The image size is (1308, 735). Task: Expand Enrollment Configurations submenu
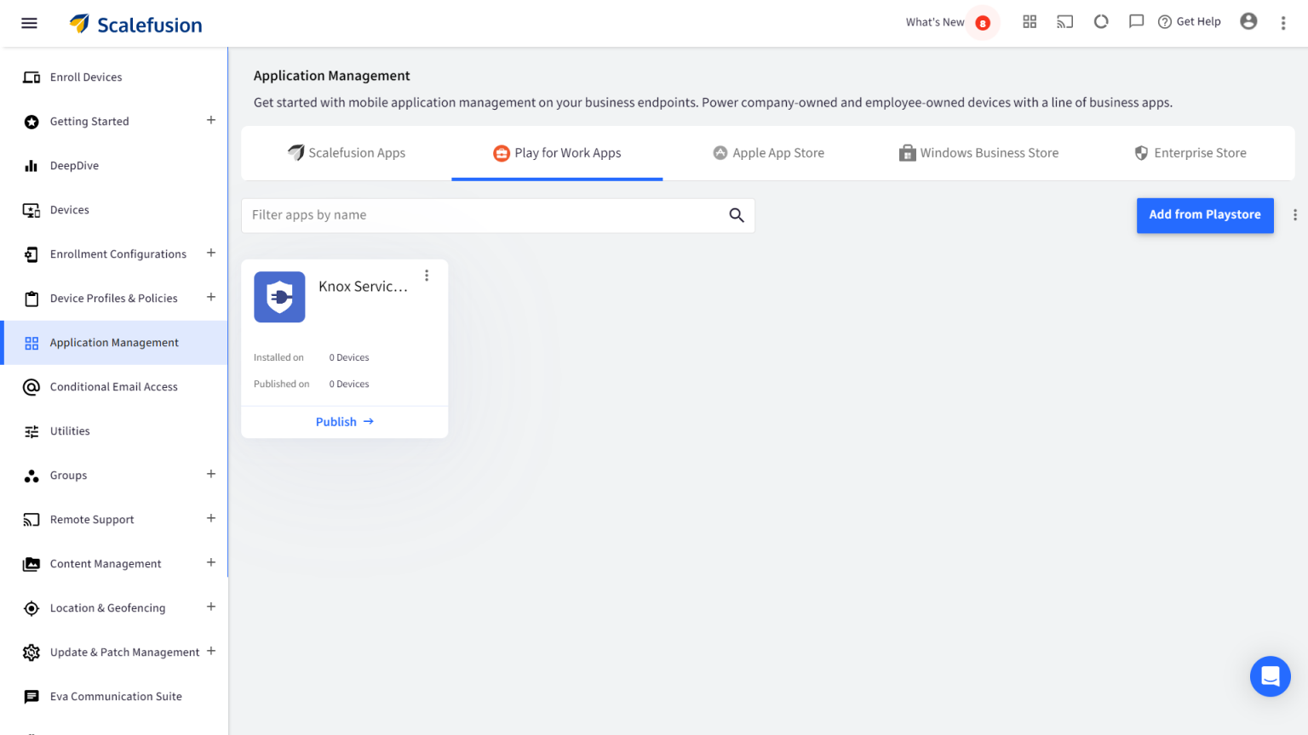coord(210,254)
